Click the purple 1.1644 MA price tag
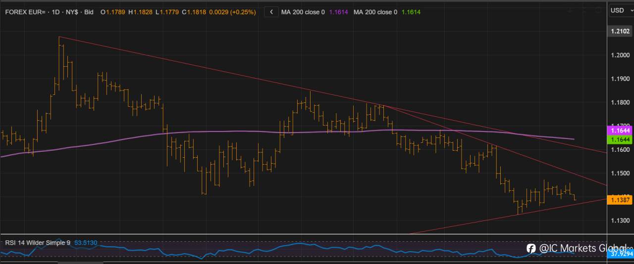 point(620,131)
